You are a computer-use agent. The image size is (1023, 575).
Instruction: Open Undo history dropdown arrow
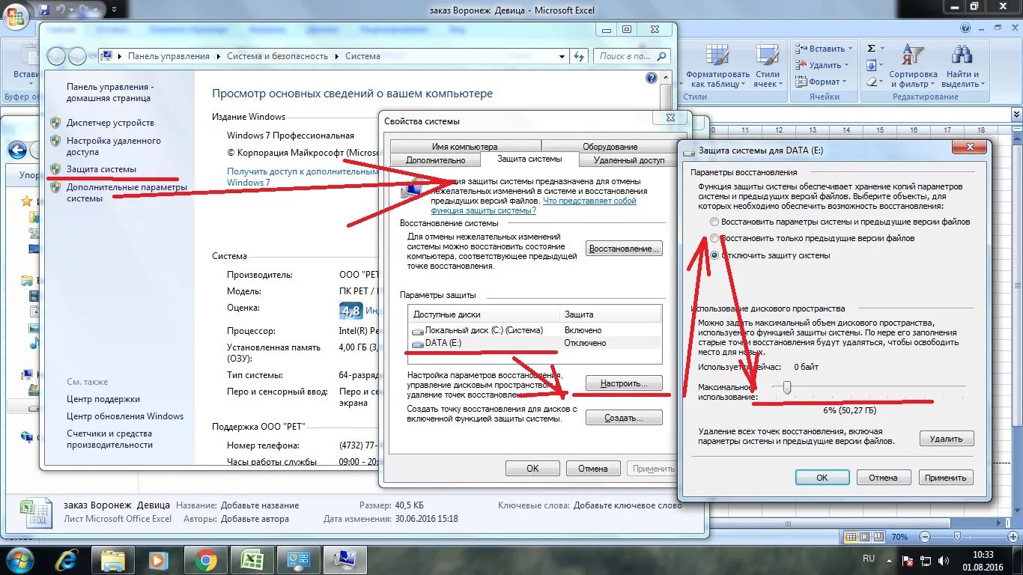click(x=73, y=10)
